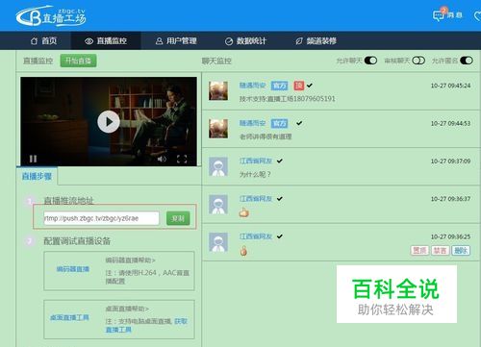481x347 pixels.
Task: Click the avatar on the 09:44:53 message
Action: tap(218, 129)
